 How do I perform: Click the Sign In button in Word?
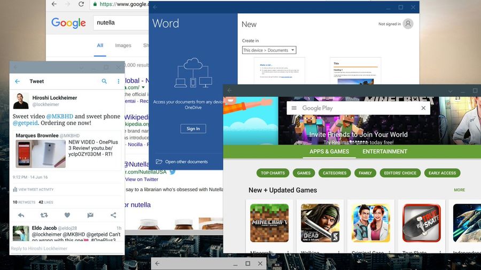[193, 129]
